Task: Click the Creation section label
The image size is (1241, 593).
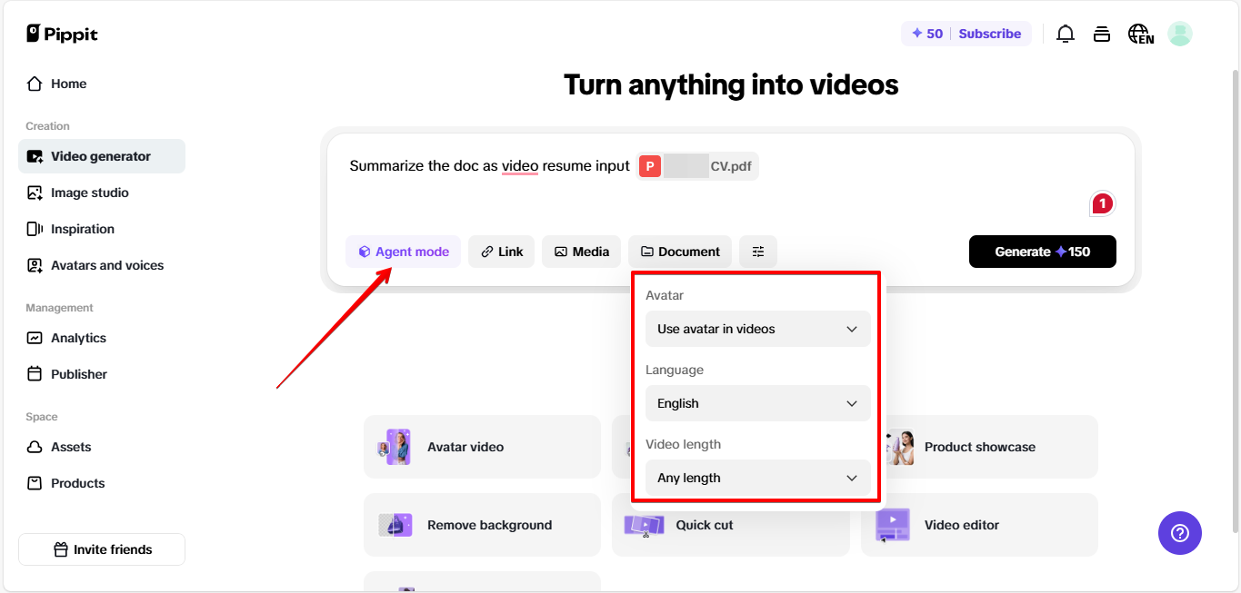Action: tap(47, 126)
